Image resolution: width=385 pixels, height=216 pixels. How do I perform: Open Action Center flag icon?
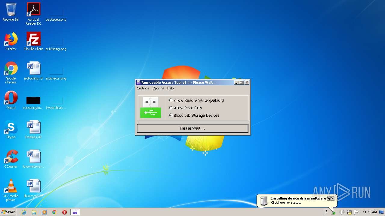[x=356, y=212]
